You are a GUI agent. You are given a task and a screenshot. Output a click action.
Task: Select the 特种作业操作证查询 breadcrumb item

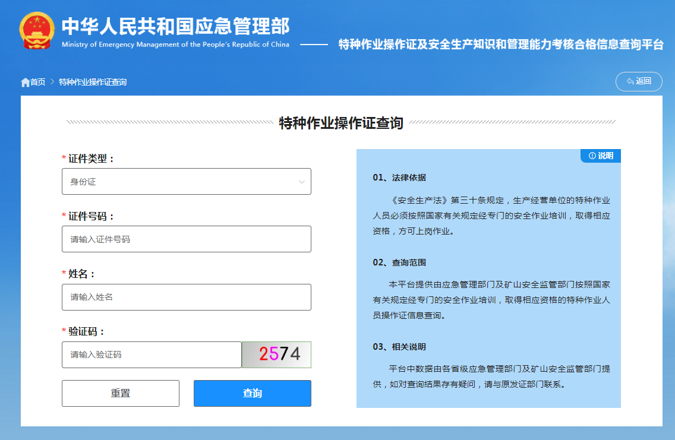coord(93,82)
